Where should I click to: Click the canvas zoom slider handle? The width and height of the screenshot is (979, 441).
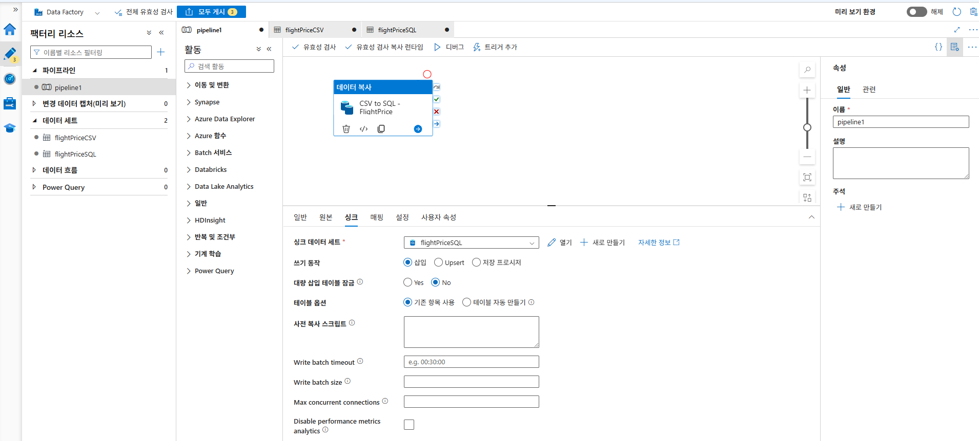pos(807,127)
